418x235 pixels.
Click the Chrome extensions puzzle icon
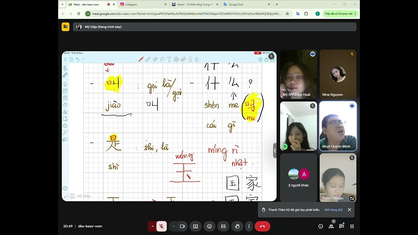(306, 14)
